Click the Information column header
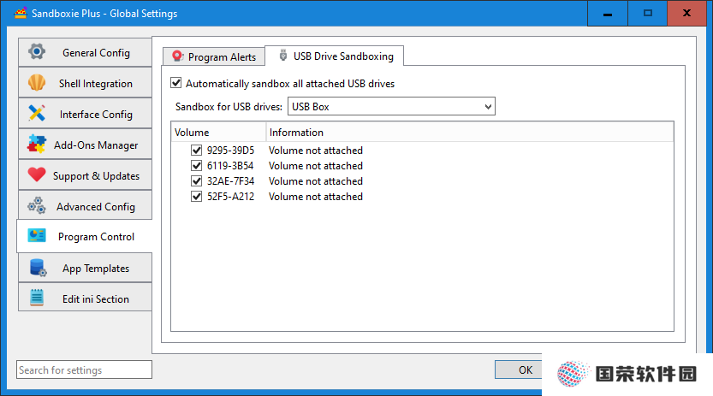Viewport: 713px width, 396px height. 470,133
